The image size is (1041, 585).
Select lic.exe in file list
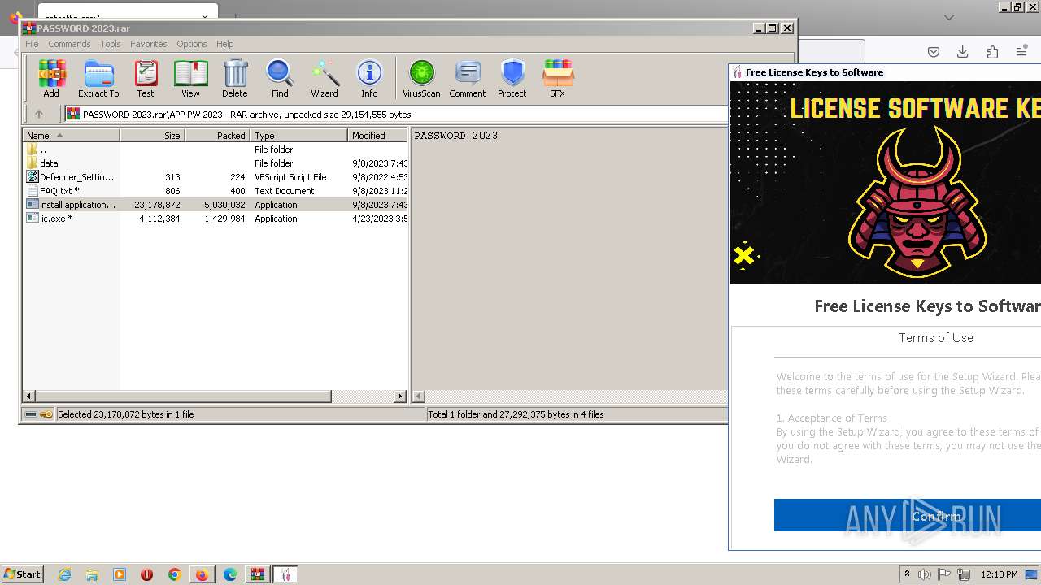click(x=215, y=219)
